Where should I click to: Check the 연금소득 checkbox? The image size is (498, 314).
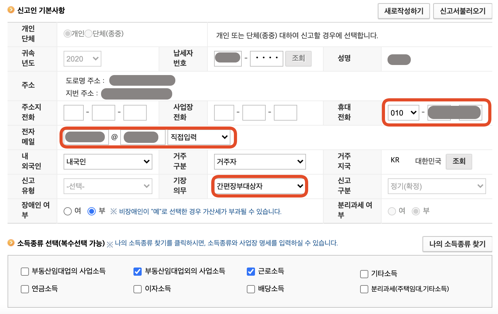25,289
